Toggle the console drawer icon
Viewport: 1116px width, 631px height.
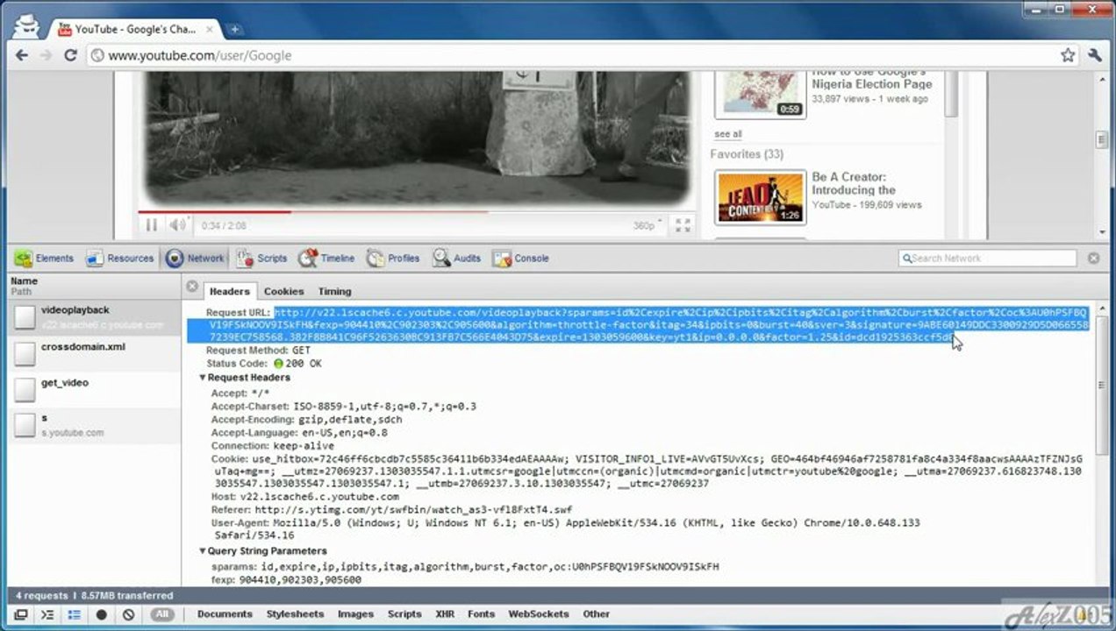pyautogui.click(x=48, y=614)
